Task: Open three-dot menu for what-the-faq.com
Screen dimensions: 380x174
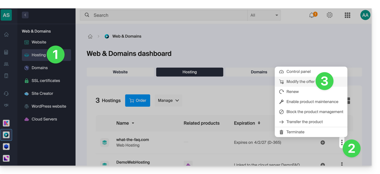Action: (342, 143)
